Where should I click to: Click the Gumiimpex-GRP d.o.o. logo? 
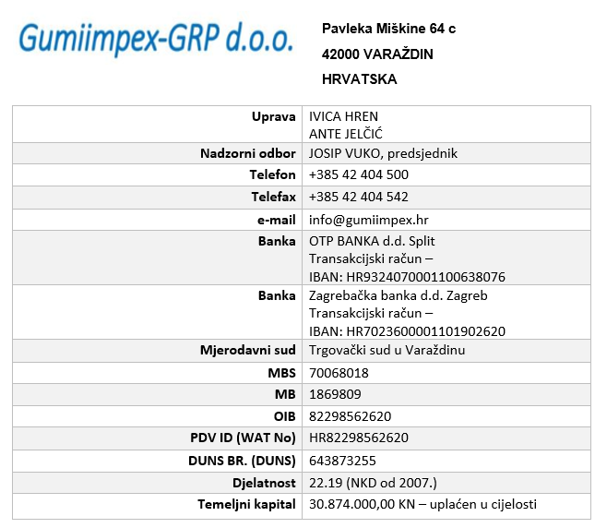[x=156, y=40]
